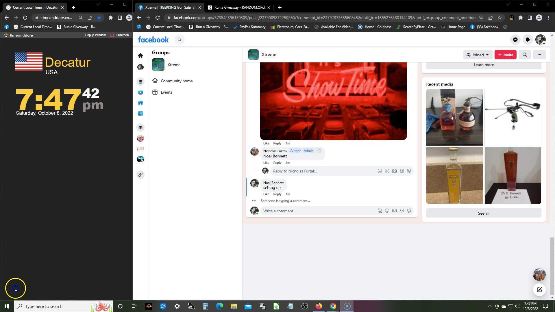This screenshot has width=555, height=312.
Task: Search within the Xtreme group
Action: 525,55
